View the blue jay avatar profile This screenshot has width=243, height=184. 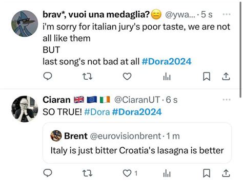[25, 24]
